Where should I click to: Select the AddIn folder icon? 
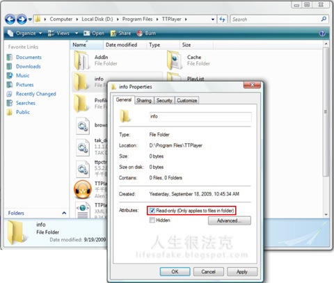pyautogui.click(x=81, y=60)
